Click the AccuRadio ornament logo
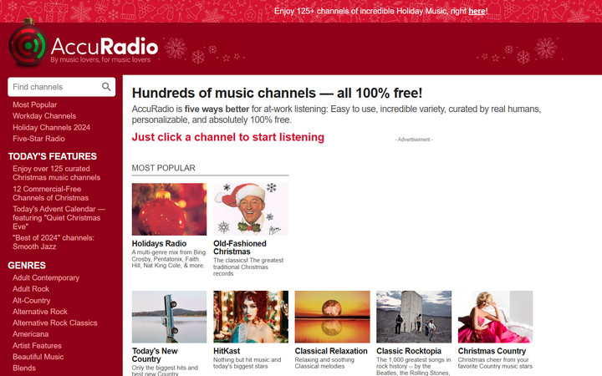602x376 pixels. tap(28, 43)
